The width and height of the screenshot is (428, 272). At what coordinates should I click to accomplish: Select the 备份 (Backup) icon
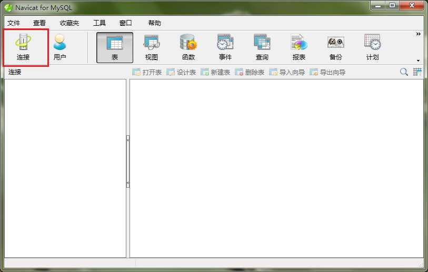coord(336,47)
